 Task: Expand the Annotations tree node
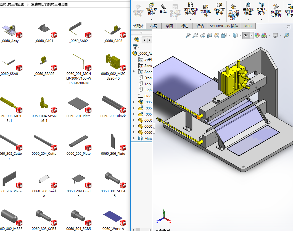(134, 72)
